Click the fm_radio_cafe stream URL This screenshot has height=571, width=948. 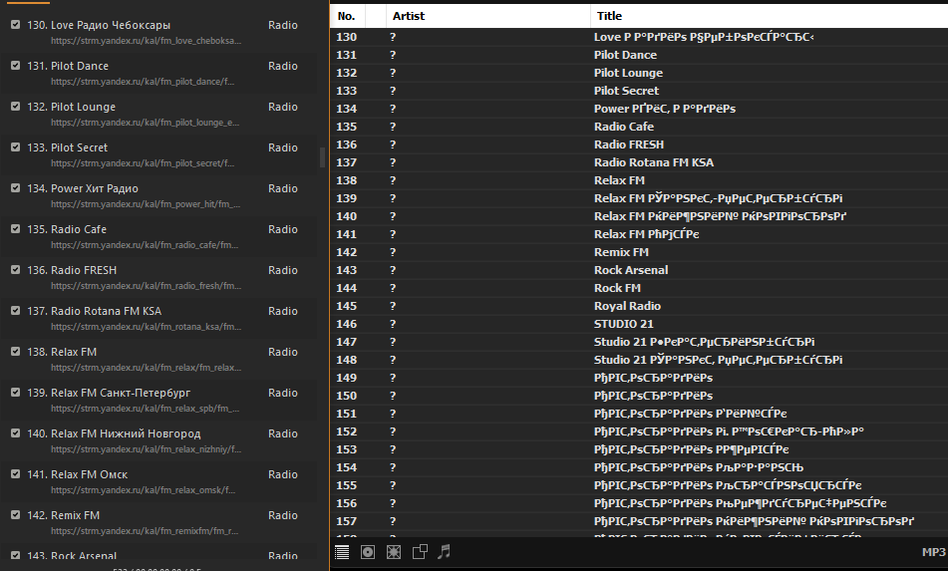pos(145,245)
